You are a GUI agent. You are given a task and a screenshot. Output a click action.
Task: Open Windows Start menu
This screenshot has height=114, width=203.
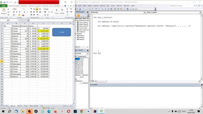click(x=3, y=111)
